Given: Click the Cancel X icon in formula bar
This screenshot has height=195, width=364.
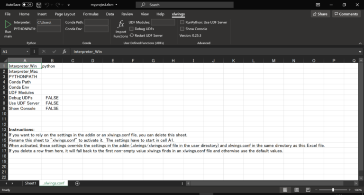Looking at the screenshot, I should click(x=44, y=51).
